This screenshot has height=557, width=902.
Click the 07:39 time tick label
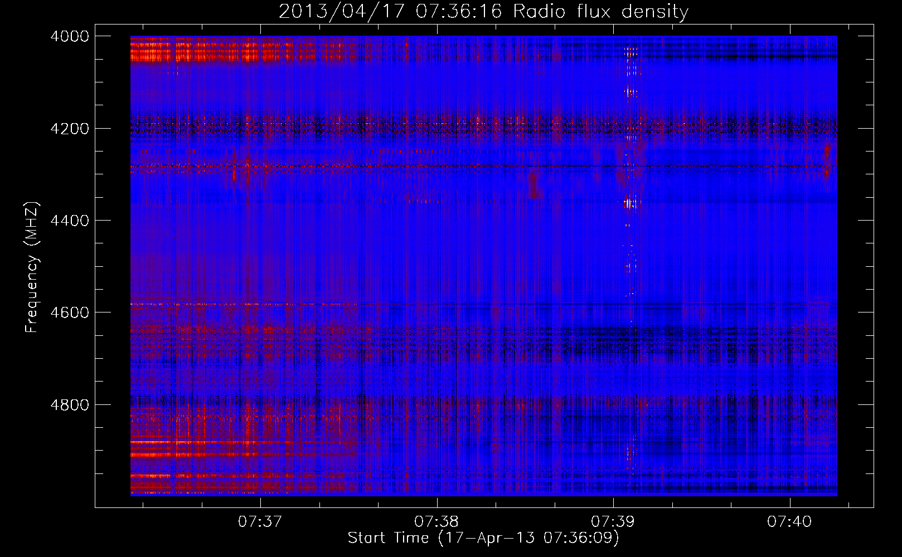[613, 522]
